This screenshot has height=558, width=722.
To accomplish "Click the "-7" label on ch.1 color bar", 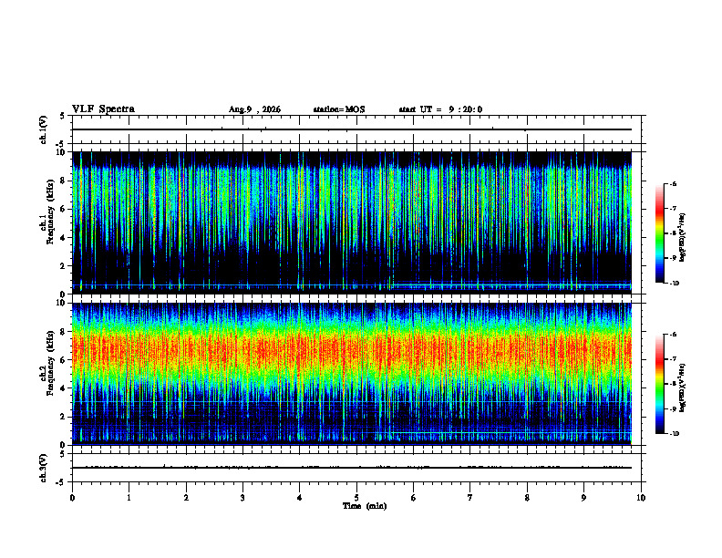I will point(673,209).
